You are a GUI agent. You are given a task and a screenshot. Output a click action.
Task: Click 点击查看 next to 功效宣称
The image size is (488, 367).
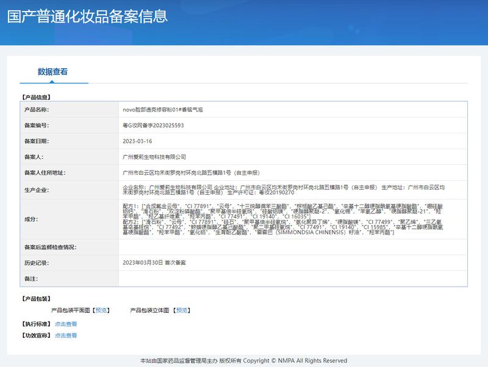(66, 335)
